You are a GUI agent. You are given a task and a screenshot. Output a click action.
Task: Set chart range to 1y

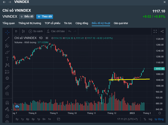click(x=22, y=119)
